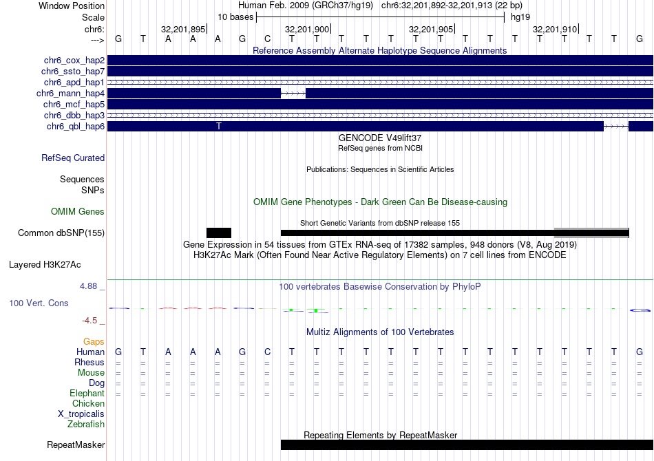
Task: Click the Scale label in ruler
Action: (x=94, y=18)
